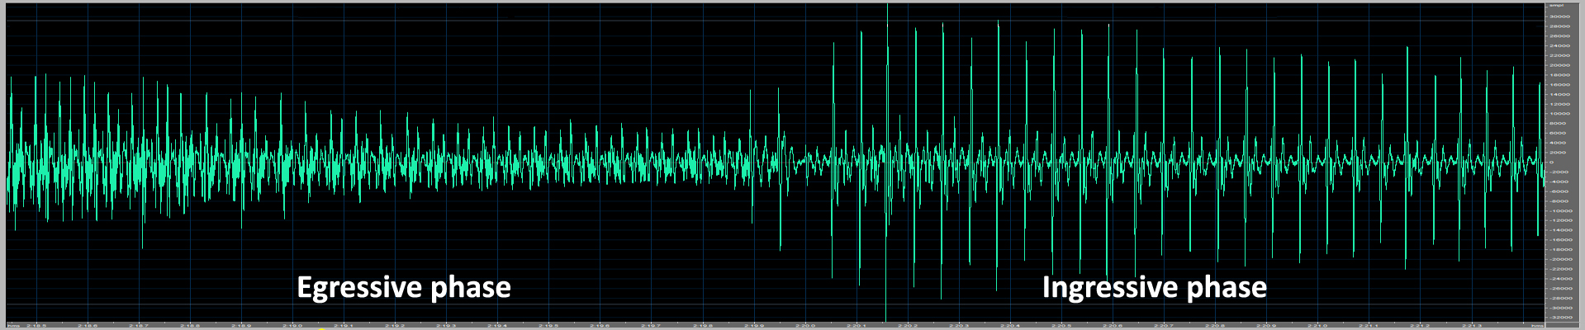The height and width of the screenshot is (330, 1585).
Task: Click the yellow cursor marker below the time ruler
Action: pyautogui.click(x=320, y=328)
